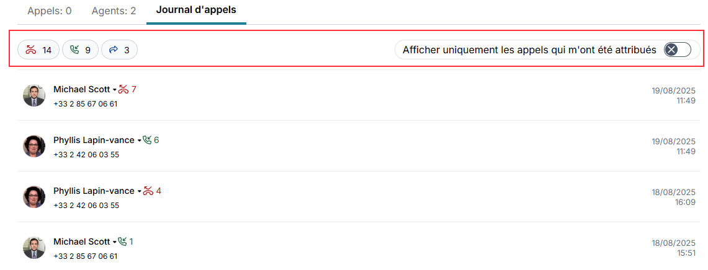The height and width of the screenshot is (270, 708).
Task: Filter by incoming calls badge showing 9
Action: [81, 50]
